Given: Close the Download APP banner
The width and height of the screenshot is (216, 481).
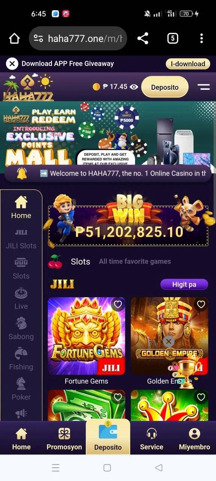Looking at the screenshot, I should [12, 64].
